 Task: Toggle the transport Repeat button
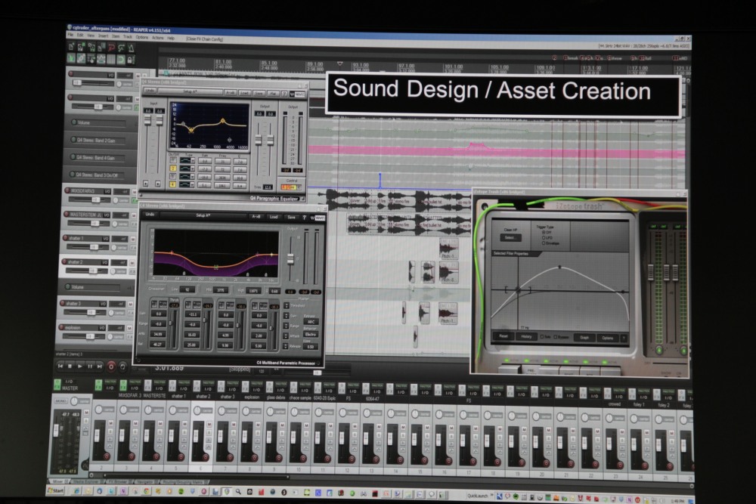pyautogui.click(x=122, y=366)
